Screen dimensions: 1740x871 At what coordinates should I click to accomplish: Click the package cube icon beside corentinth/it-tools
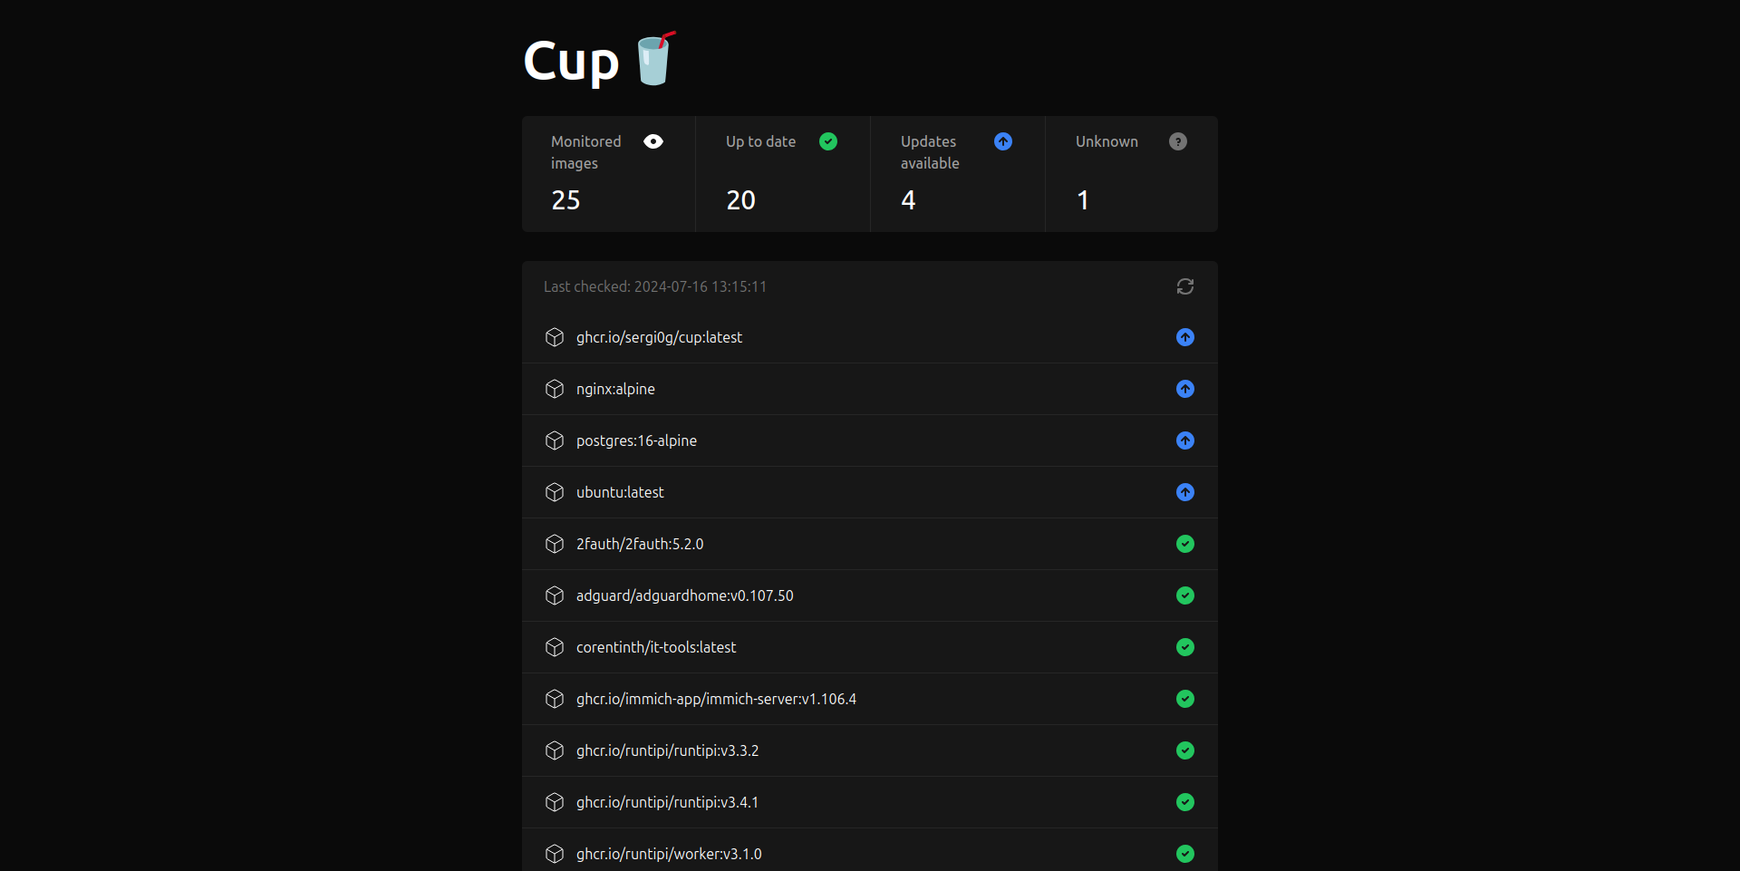click(555, 647)
